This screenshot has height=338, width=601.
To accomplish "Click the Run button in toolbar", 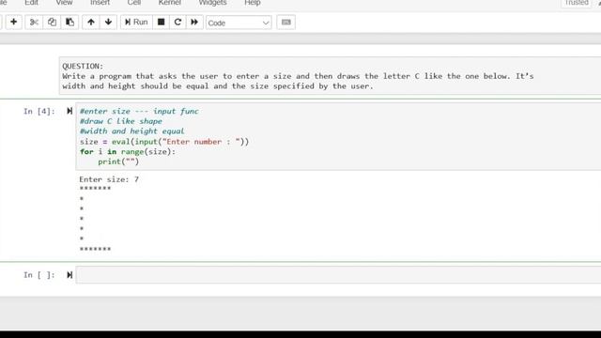I will 136,23.
